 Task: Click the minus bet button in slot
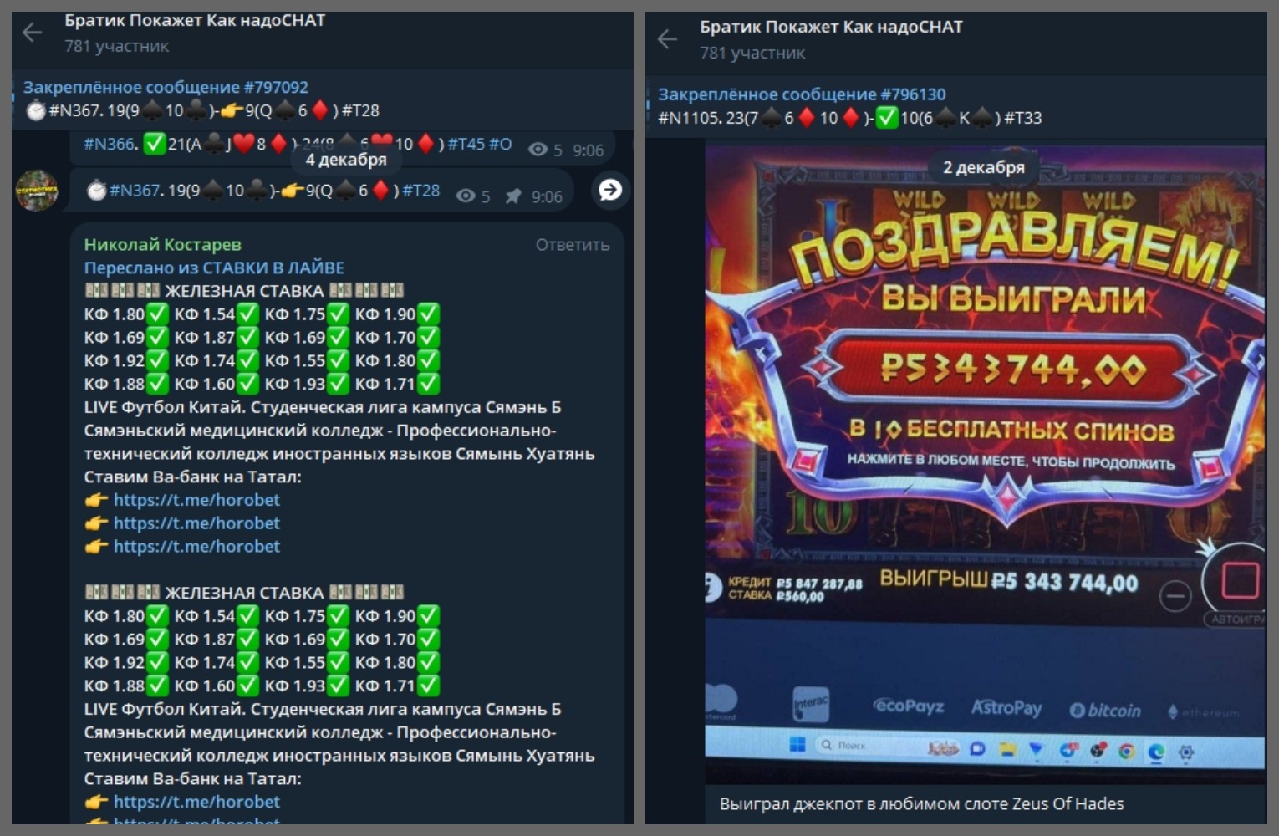click(x=1175, y=596)
